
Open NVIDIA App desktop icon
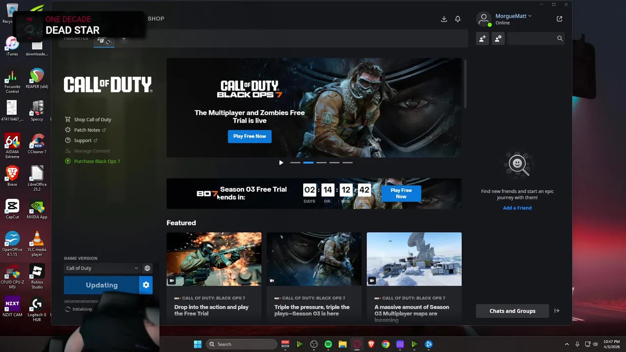[37, 209]
